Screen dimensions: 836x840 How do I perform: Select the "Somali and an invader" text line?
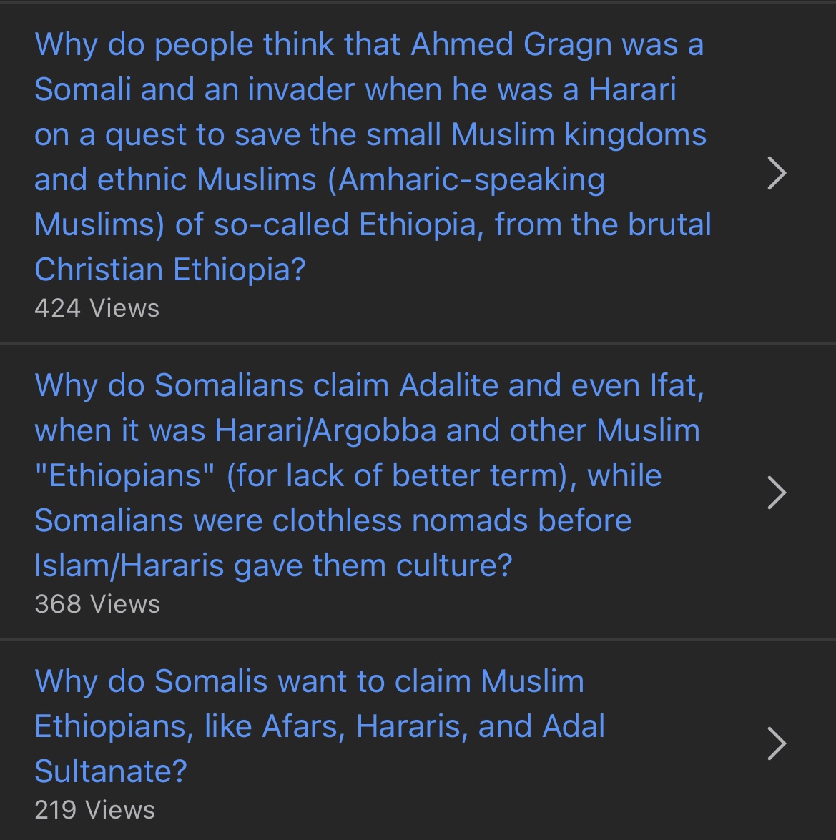[355, 90]
